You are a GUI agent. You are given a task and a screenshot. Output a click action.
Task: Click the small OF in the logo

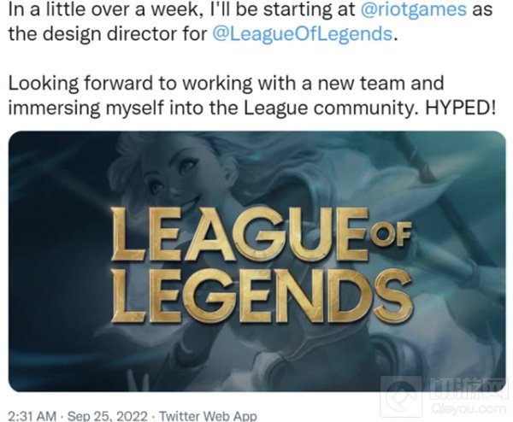pyautogui.click(x=390, y=234)
